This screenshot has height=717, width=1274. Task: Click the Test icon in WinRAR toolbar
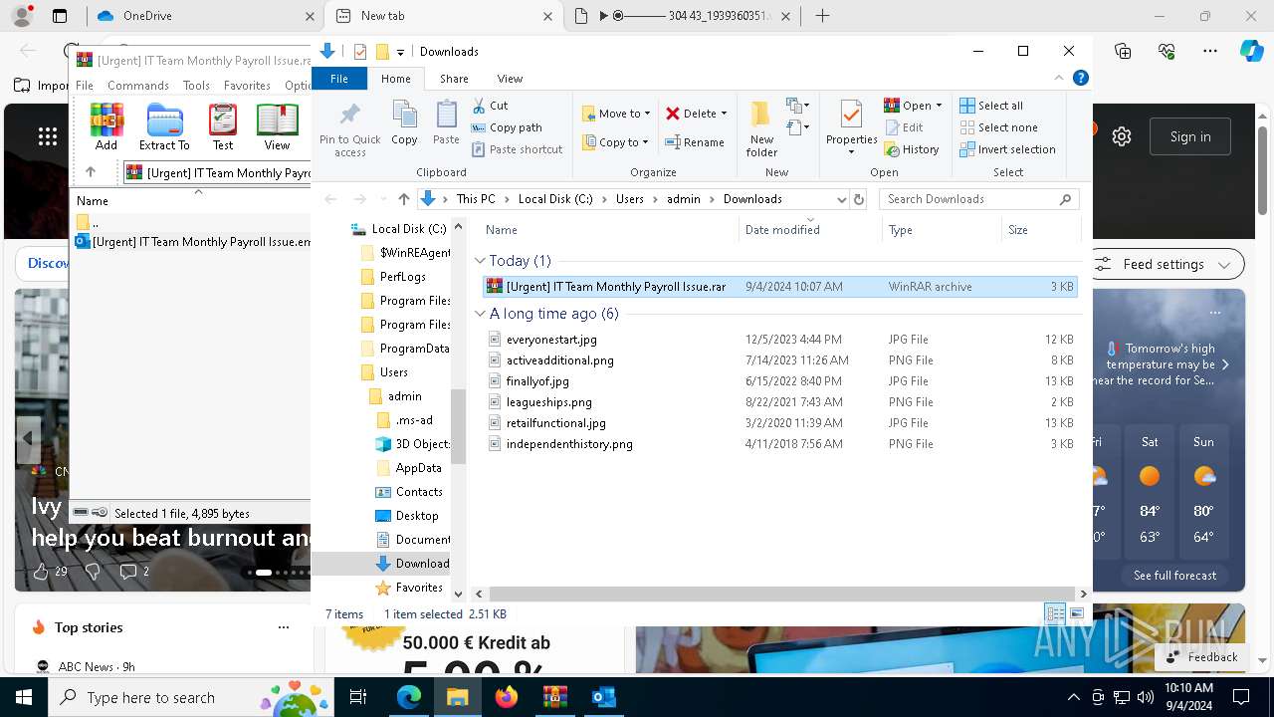click(223, 127)
